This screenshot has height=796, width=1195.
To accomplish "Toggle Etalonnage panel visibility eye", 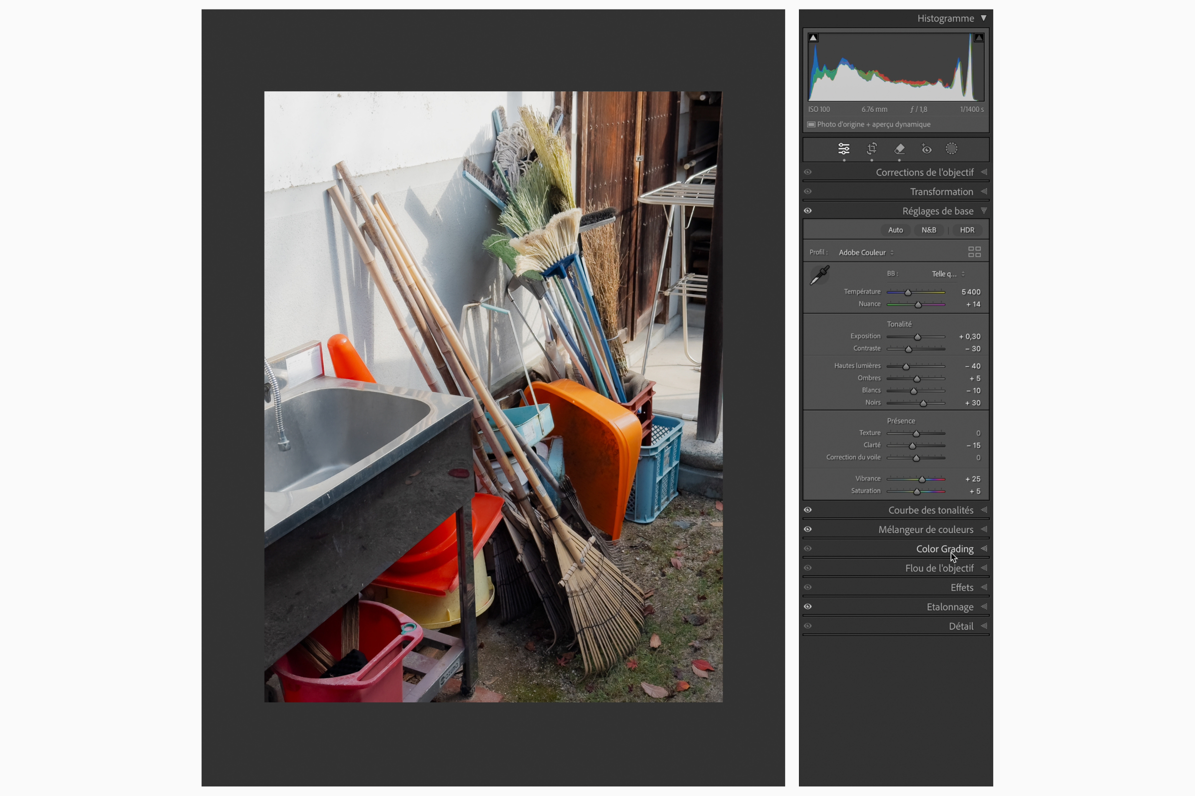I will pyautogui.click(x=807, y=606).
